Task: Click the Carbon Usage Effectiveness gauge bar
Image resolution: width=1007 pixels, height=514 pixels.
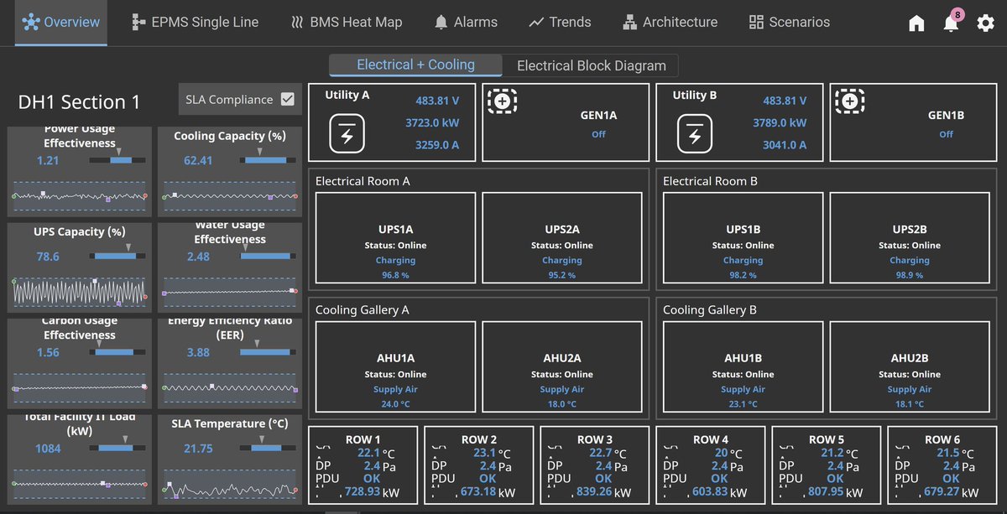Action: 119,353
